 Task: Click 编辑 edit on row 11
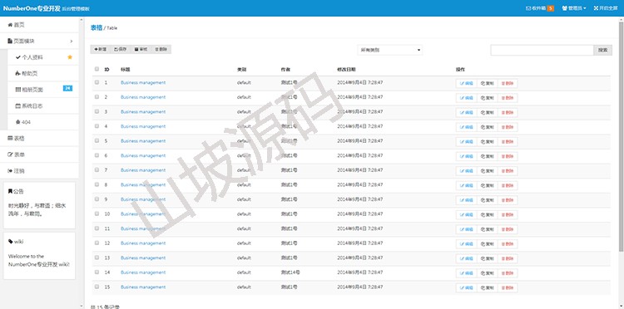point(467,229)
